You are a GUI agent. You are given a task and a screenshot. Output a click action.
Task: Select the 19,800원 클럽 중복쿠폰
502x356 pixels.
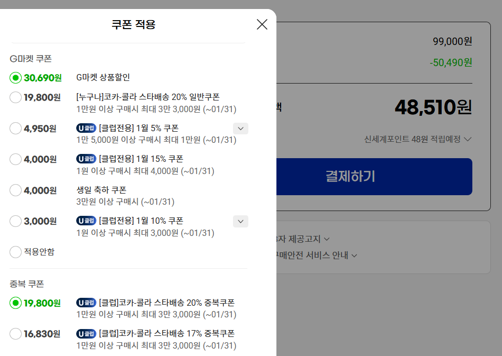(x=16, y=302)
